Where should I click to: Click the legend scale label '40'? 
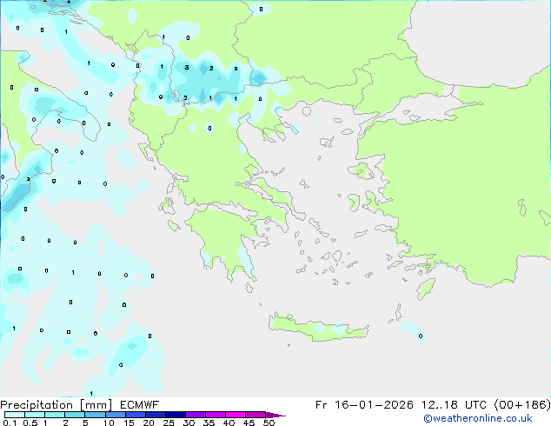[x=229, y=423]
